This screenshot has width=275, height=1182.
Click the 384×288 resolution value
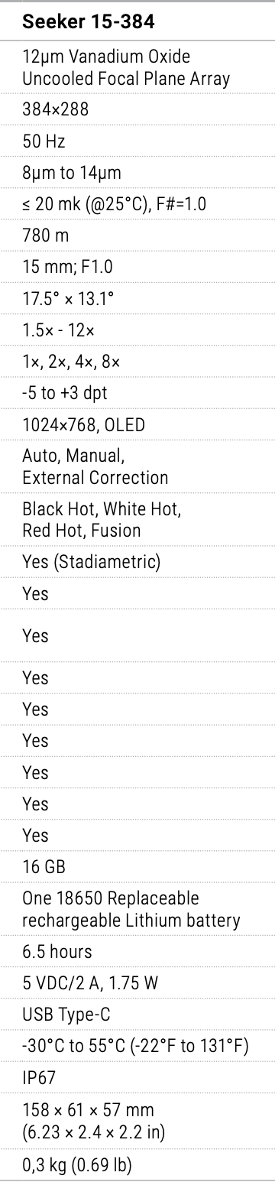pos(55,109)
